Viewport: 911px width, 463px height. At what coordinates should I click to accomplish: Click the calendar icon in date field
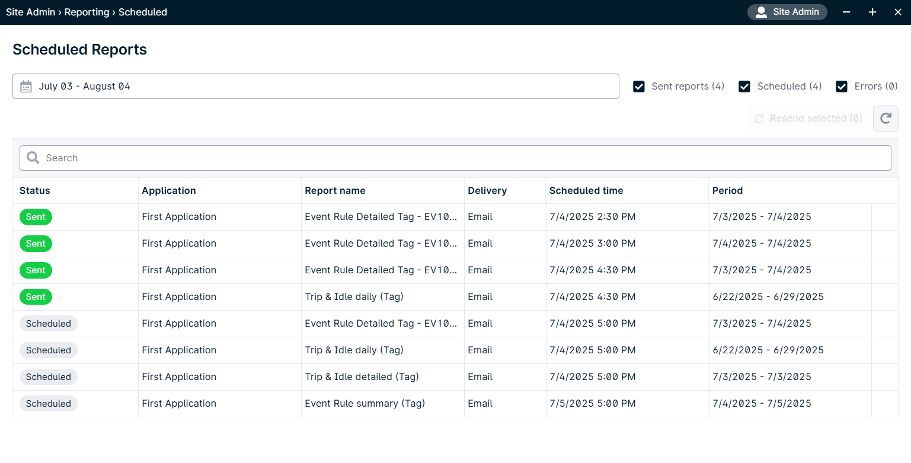[x=26, y=87]
